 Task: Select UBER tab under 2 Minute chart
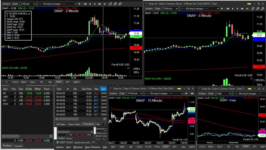point(76,82)
